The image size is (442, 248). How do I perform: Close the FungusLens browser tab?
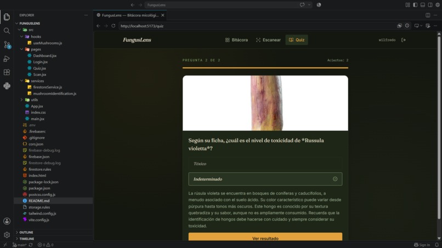[x=163, y=15]
